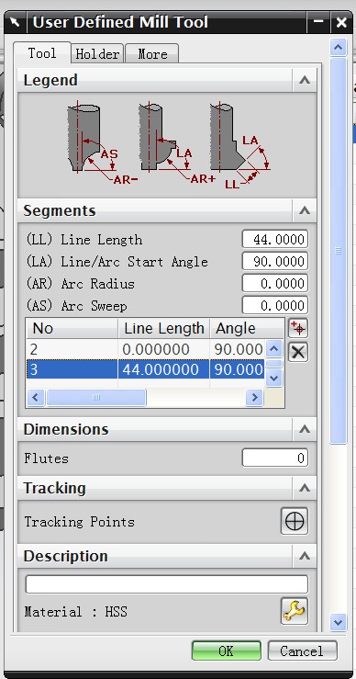This screenshot has width=356, height=679.
Task: Click the Cancel button
Action: coord(302,651)
